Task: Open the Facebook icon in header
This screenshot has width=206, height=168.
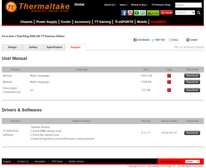Action: (124, 13)
